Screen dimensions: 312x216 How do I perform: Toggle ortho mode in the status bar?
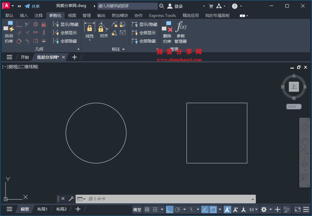click(169, 209)
